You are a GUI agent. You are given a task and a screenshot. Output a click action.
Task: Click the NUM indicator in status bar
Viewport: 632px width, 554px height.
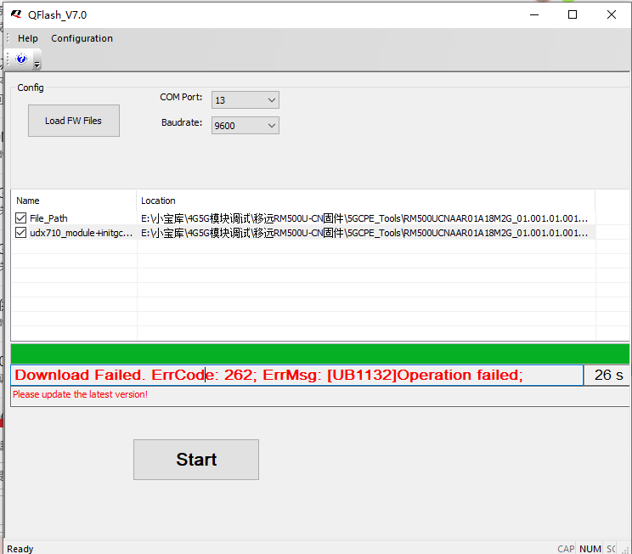coord(590,549)
